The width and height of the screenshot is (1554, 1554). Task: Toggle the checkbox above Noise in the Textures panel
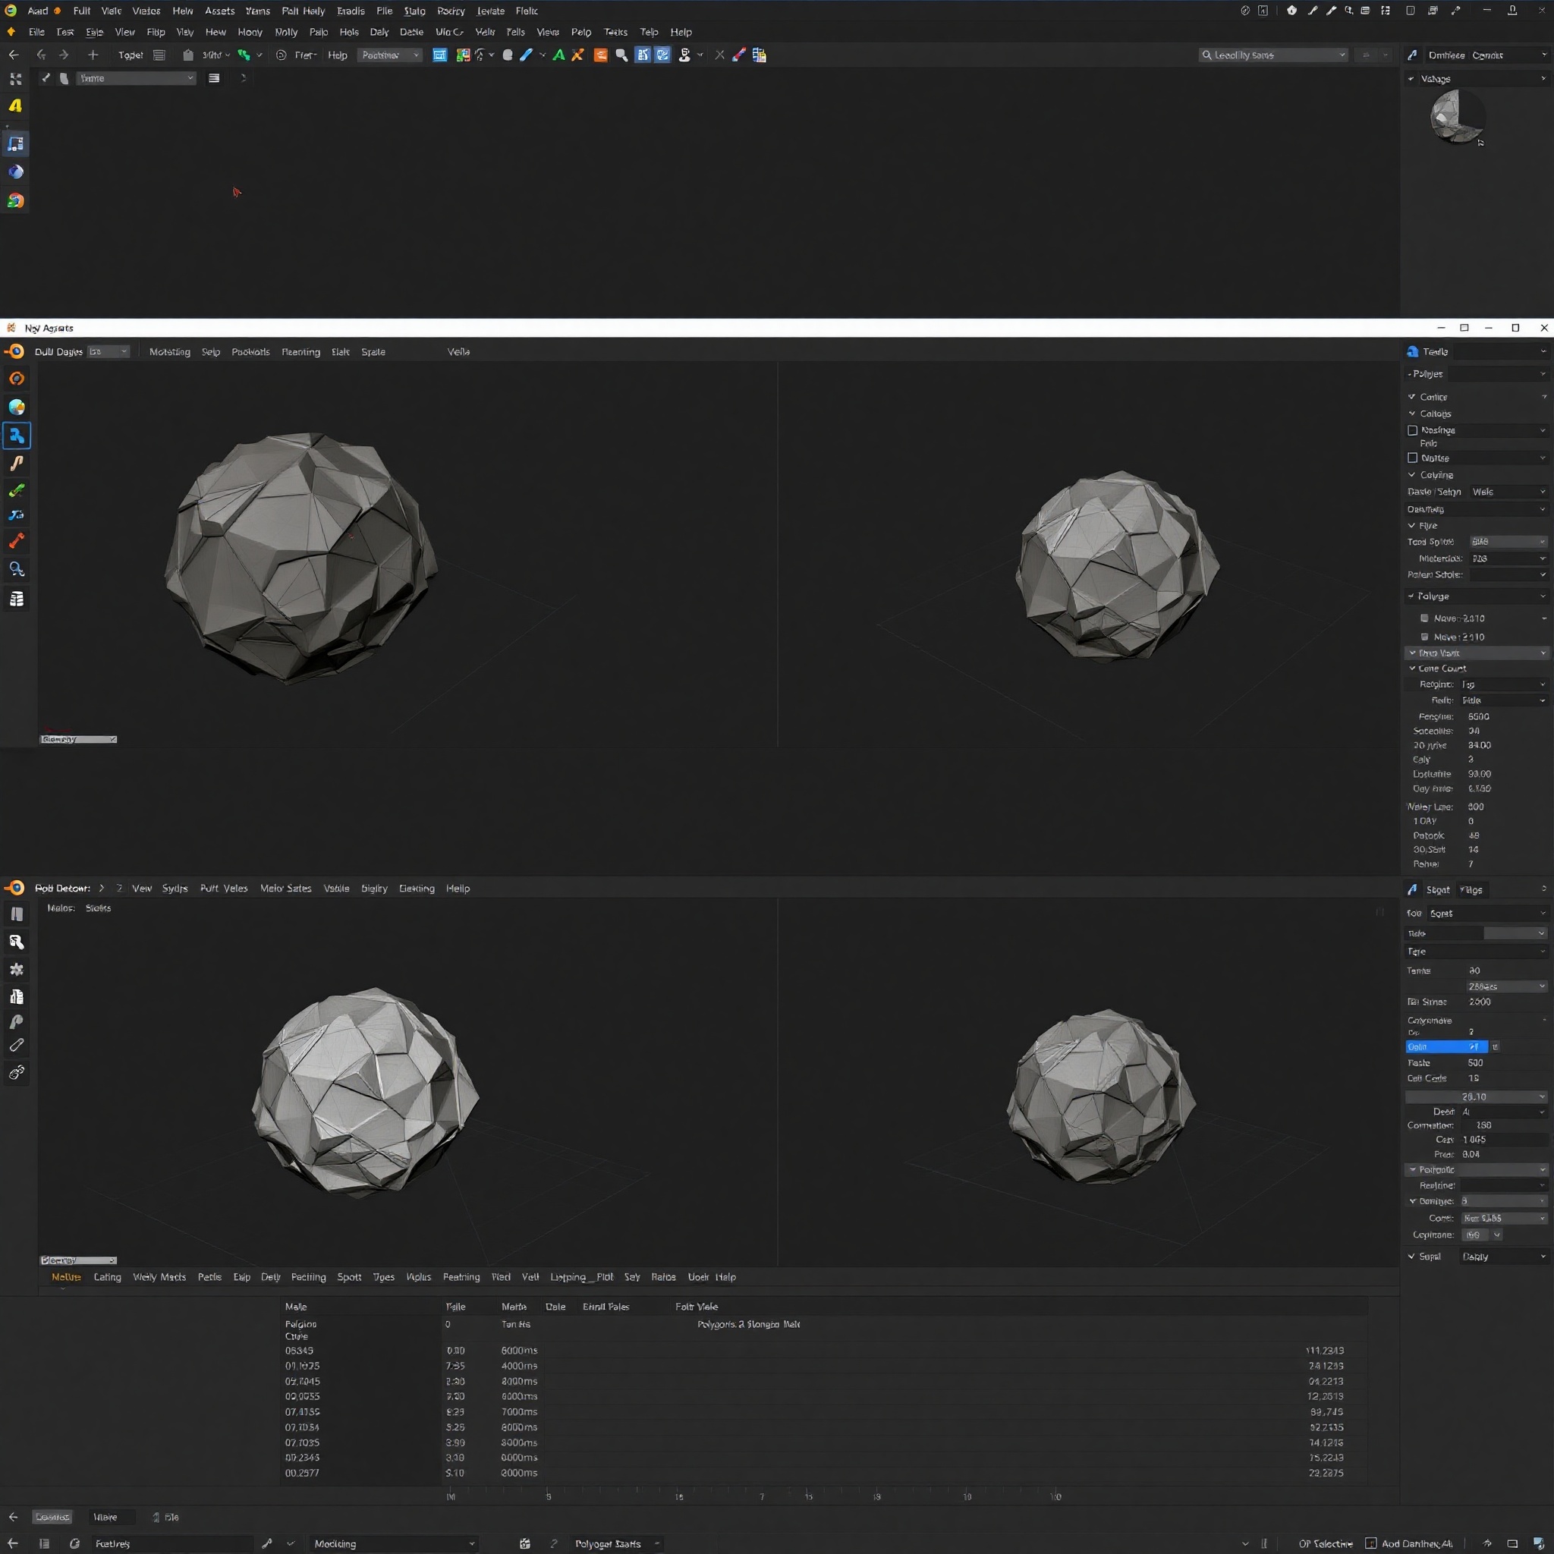click(x=1413, y=430)
